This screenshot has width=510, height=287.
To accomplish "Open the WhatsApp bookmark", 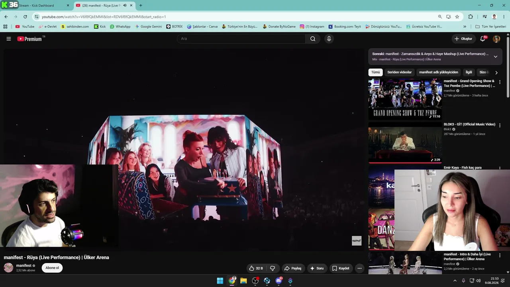I will tap(120, 27).
